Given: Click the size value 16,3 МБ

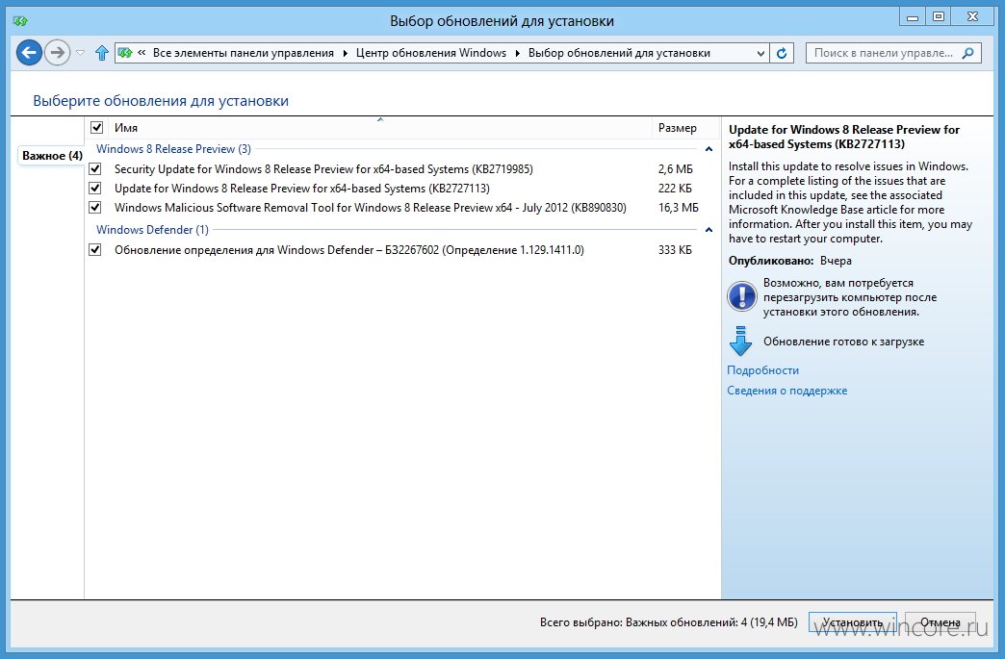Looking at the screenshot, I should (678, 208).
